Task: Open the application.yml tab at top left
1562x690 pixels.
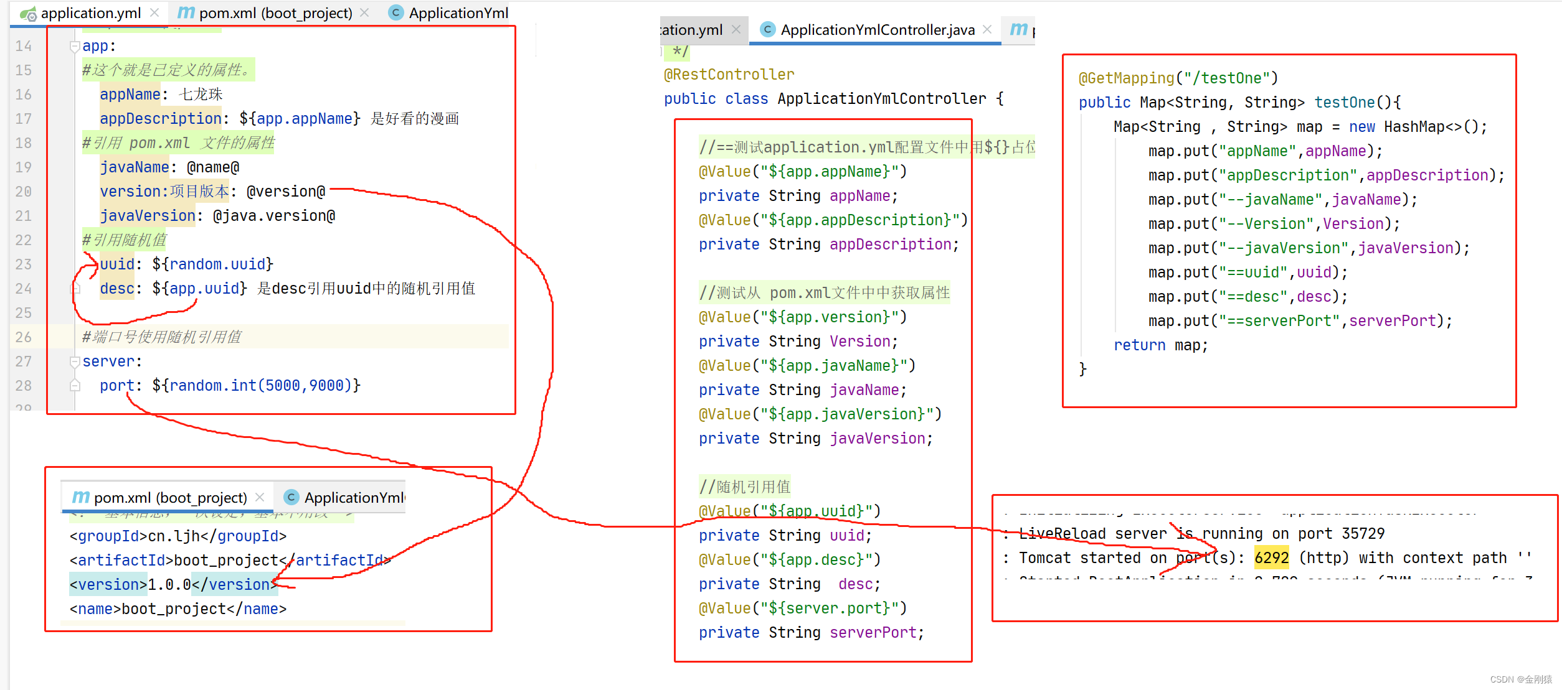Action: tap(90, 13)
